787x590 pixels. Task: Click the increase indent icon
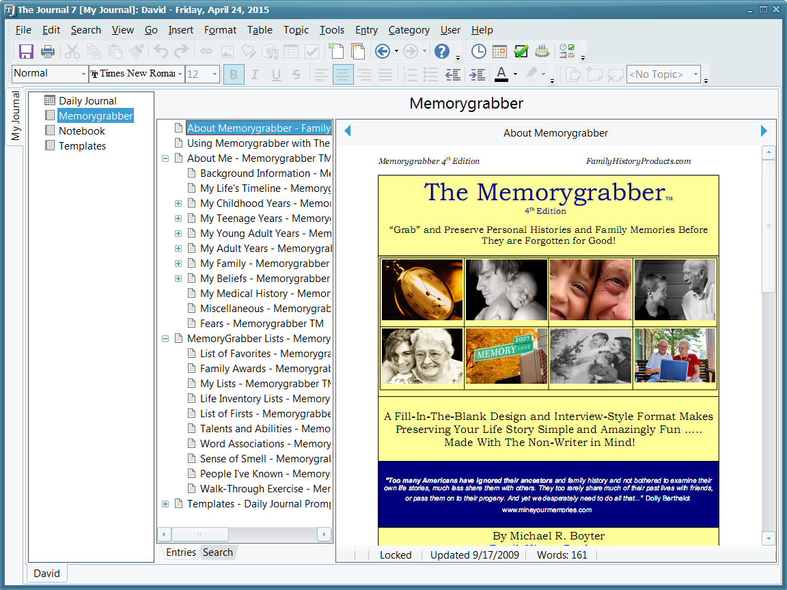(x=478, y=74)
